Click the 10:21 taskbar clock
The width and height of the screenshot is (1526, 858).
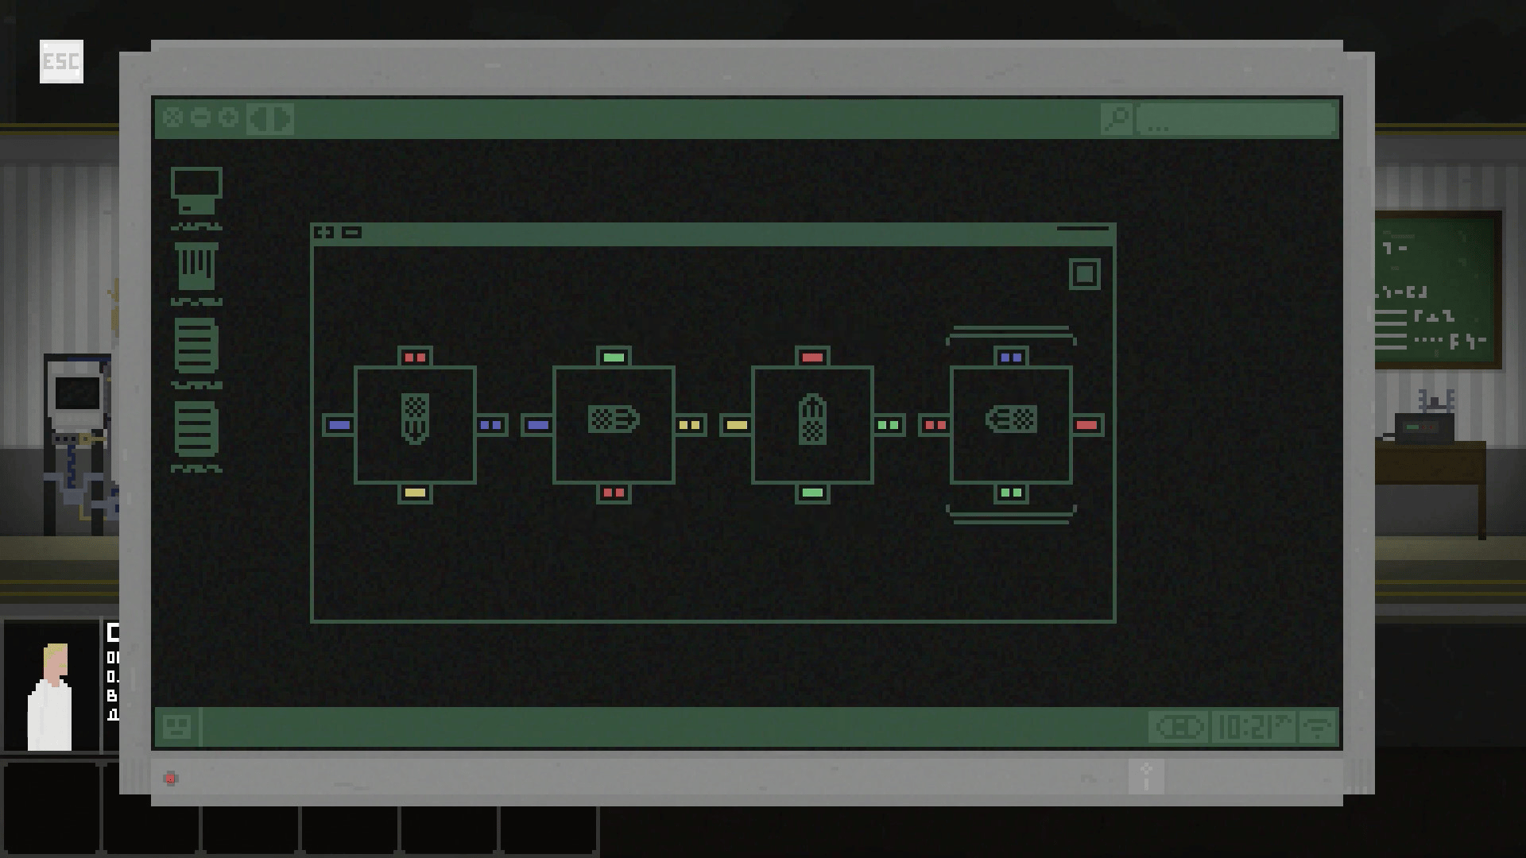click(1253, 727)
